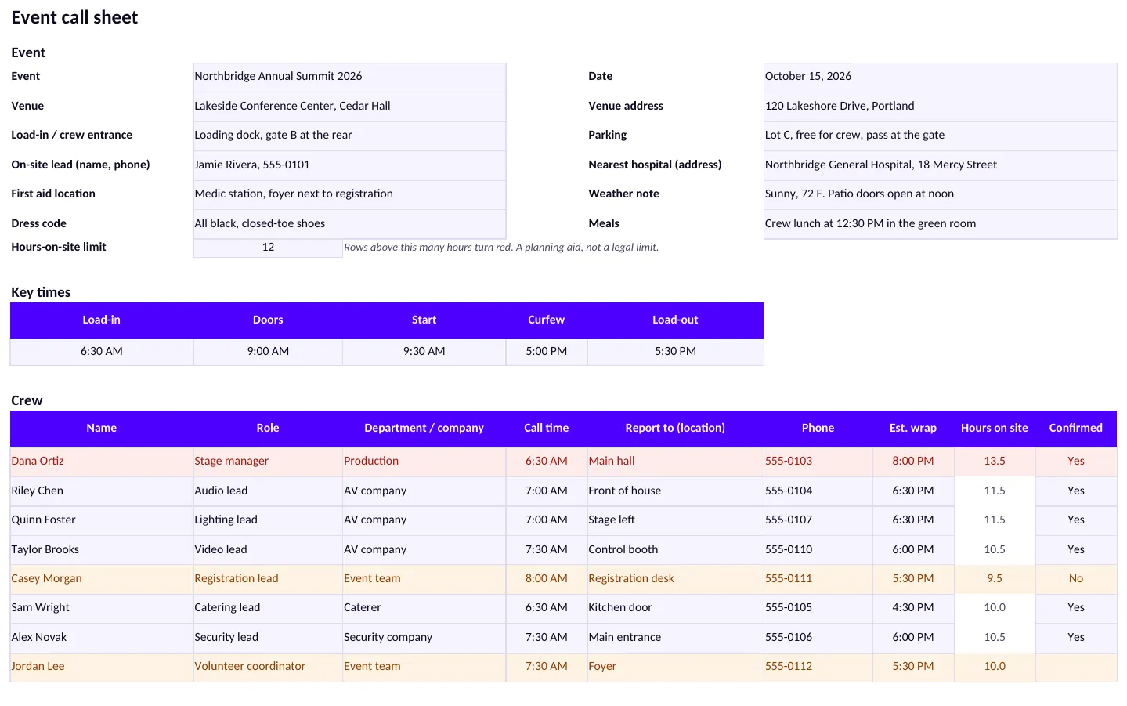Select the Weather note field
This screenshot has height=706, width=1127.
pos(940,194)
